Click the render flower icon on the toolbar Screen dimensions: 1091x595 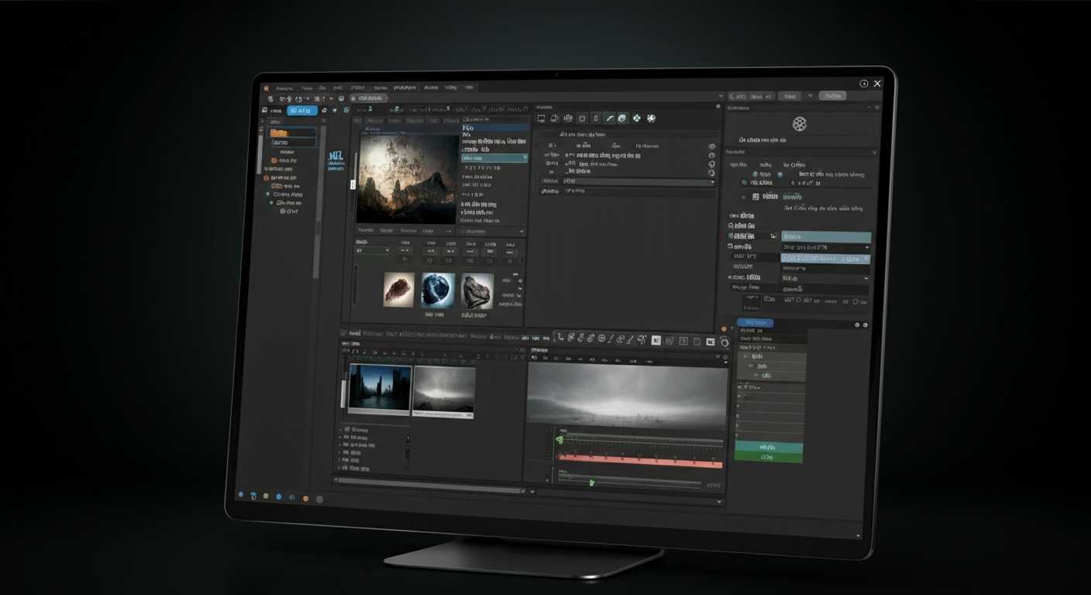pos(651,119)
